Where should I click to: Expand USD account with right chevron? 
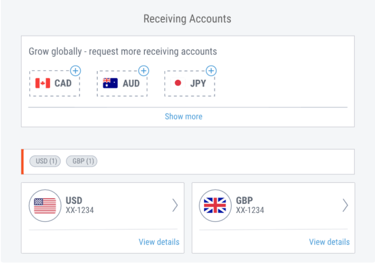(175, 205)
